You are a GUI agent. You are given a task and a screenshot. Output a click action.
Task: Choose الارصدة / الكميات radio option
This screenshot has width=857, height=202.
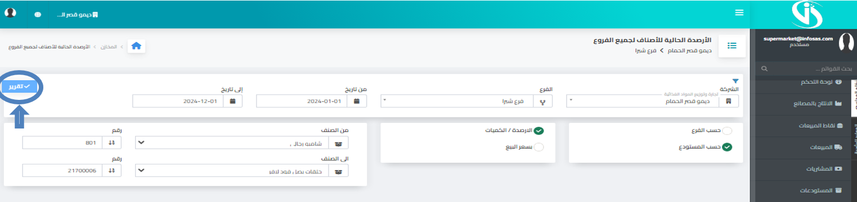click(x=539, y=131)
